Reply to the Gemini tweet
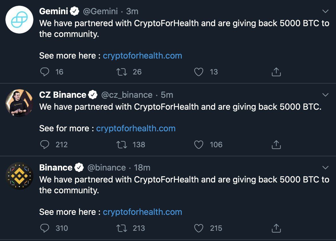This screenshot has width=336, height=241. (45, 72)
